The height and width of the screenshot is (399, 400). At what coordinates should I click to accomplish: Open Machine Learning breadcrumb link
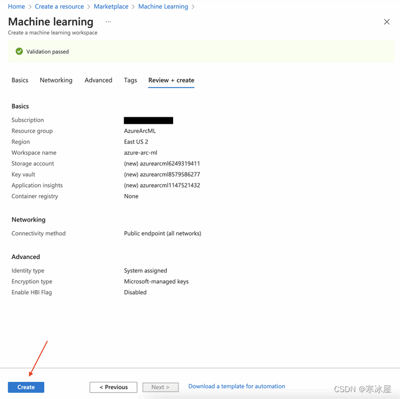click(x=163, y=6)
